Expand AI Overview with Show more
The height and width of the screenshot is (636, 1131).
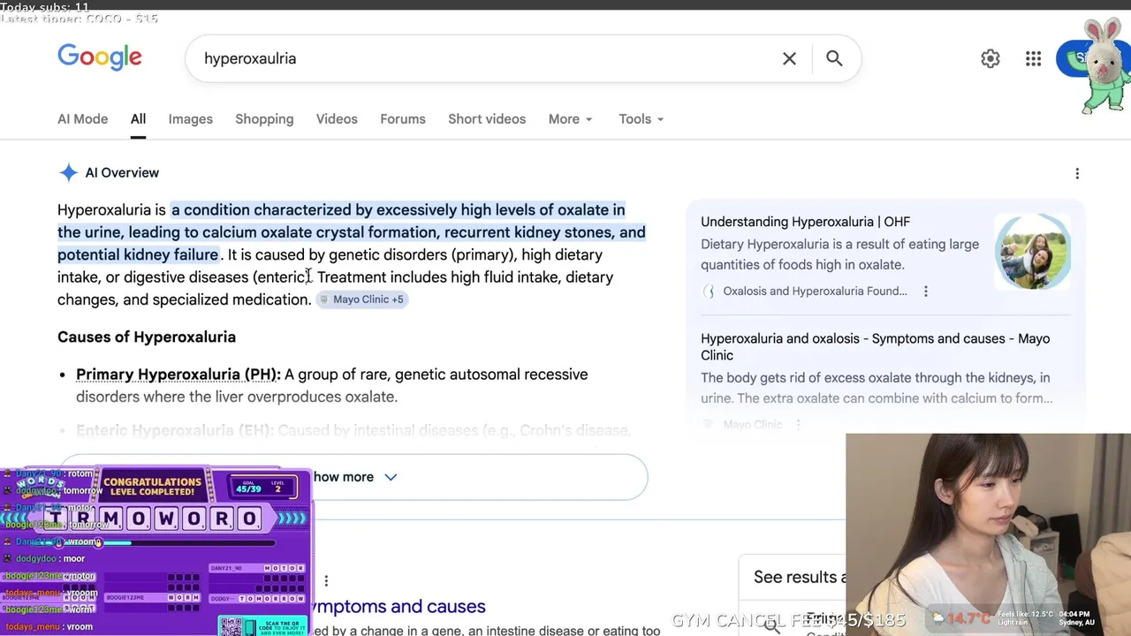pyautogui.click(x=353, y=477)
